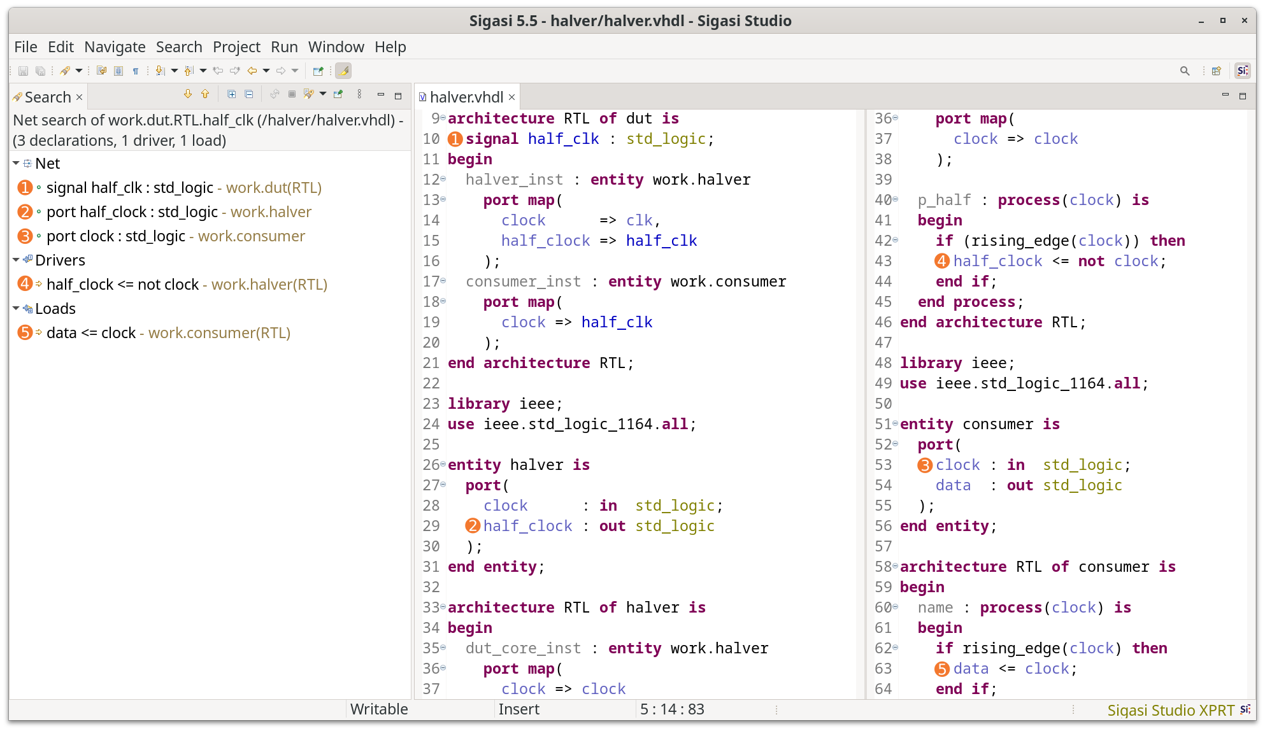Click the 5 : 14 : 83 cursor position
The height and width of the screenshot is (731, 1265).
[x=672, y=709]
